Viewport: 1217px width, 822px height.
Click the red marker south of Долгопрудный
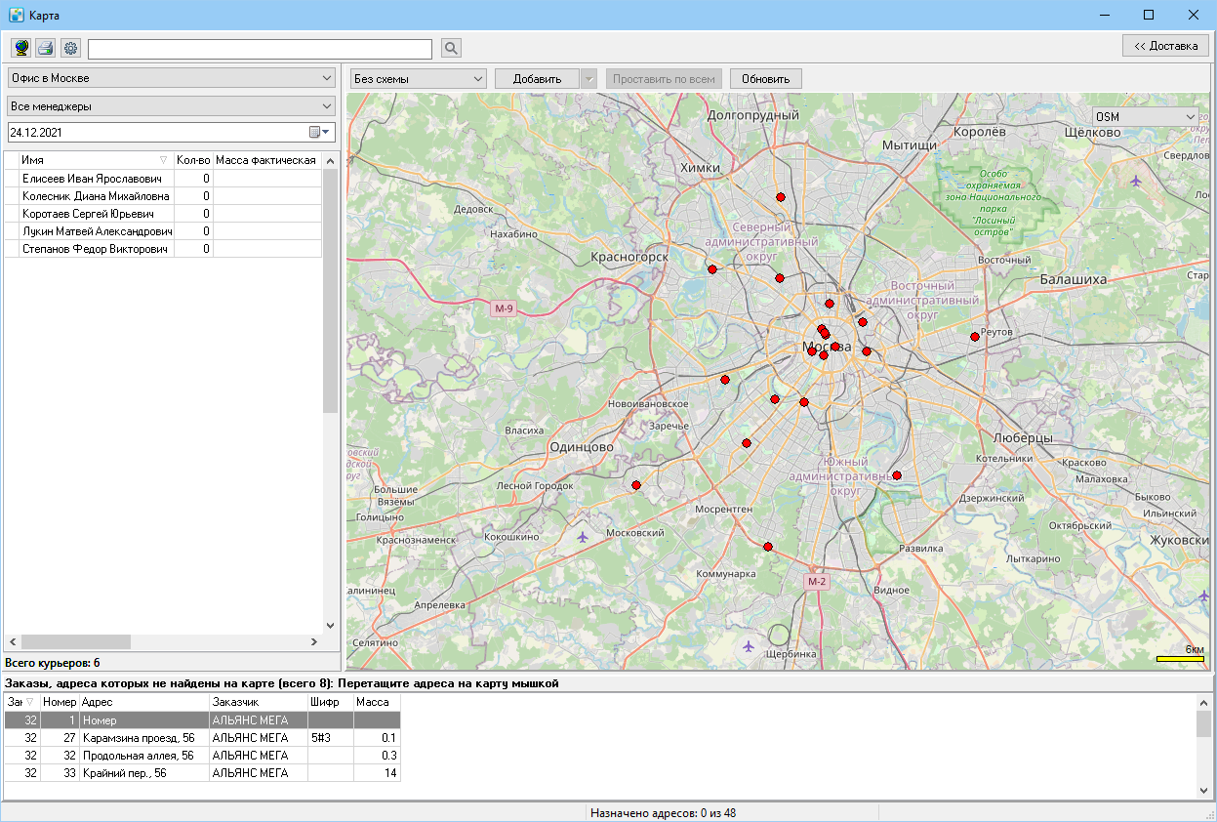[781, 197]
